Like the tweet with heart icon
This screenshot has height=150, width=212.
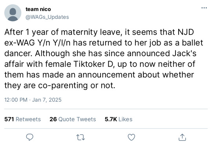(x=132, y=137)
